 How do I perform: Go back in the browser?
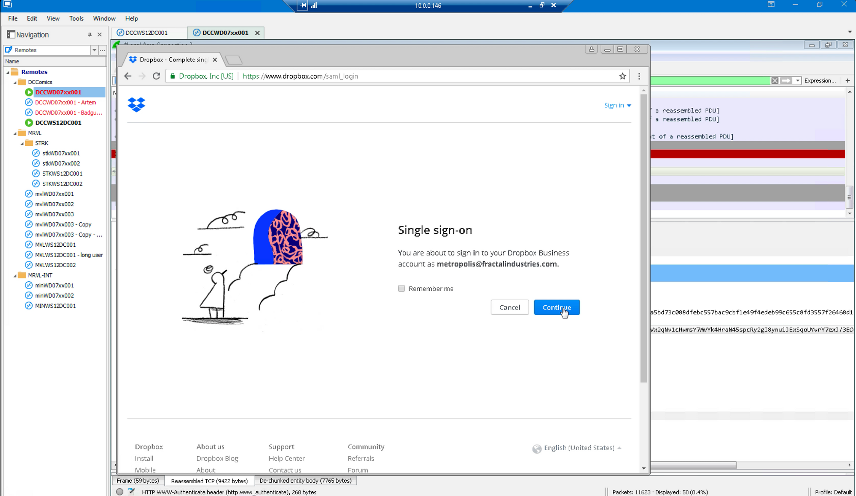click(x=128, y=76)
